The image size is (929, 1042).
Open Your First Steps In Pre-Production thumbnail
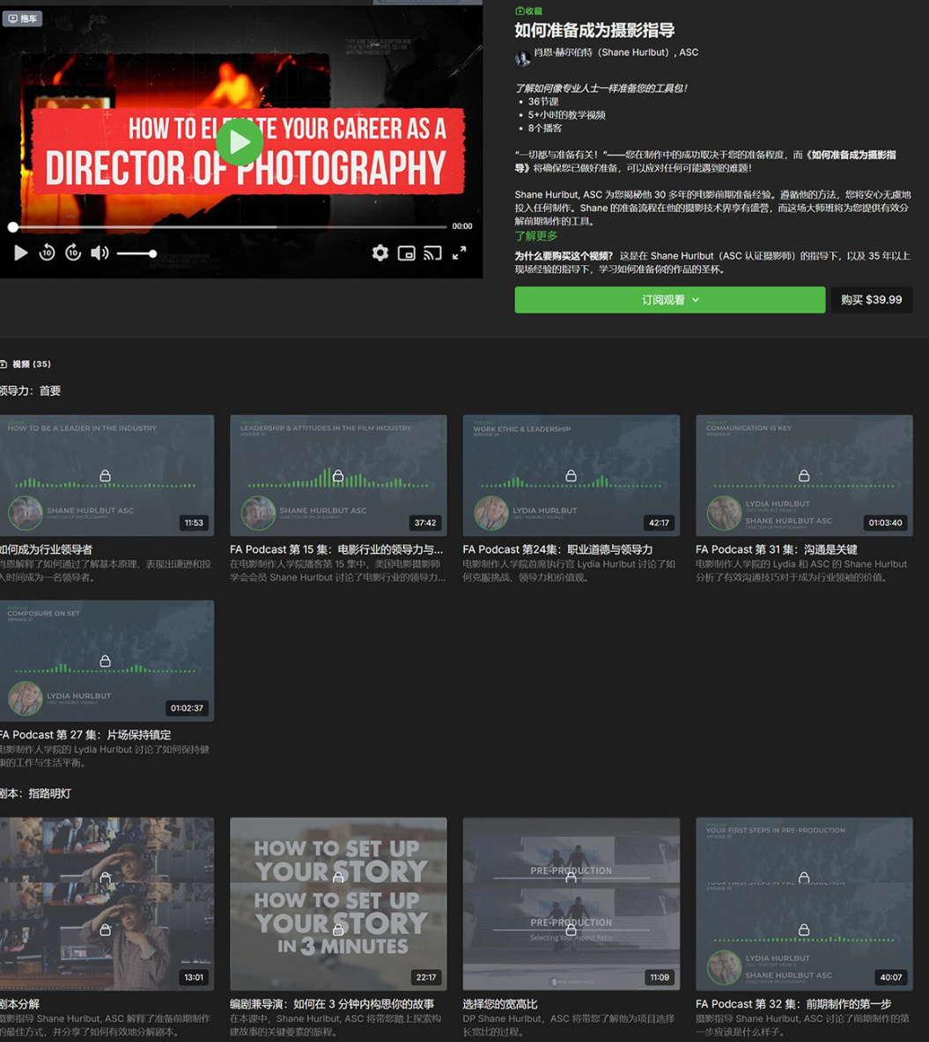[x=804, y=904]
